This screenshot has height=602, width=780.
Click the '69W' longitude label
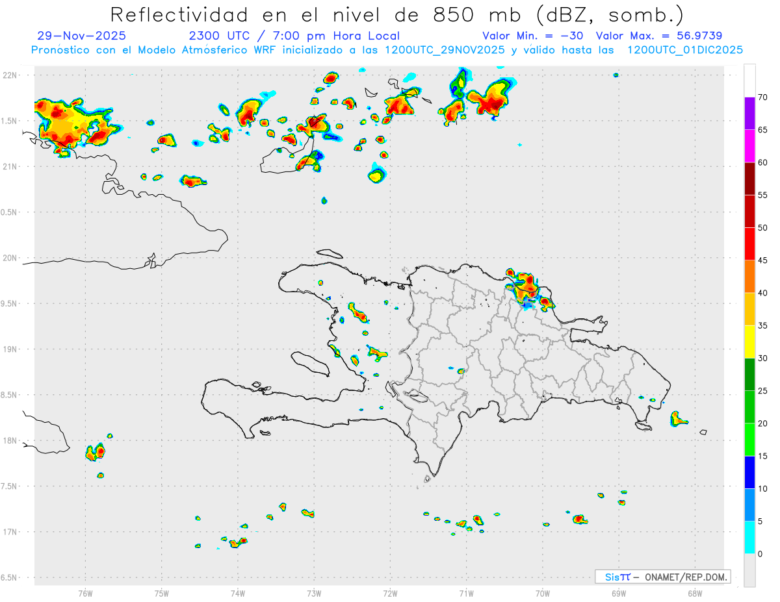point(619,594)
